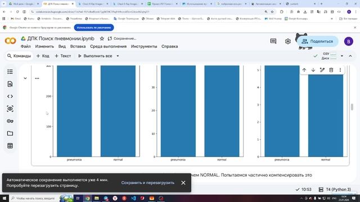360x202 pixels.
Task: Click the T4 (Python 3) runtime indicator
Action: click(335, 190)
